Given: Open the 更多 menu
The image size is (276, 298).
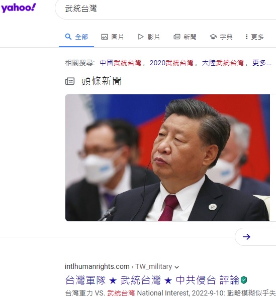Looking at the screenshot, I should pos(255,37).
